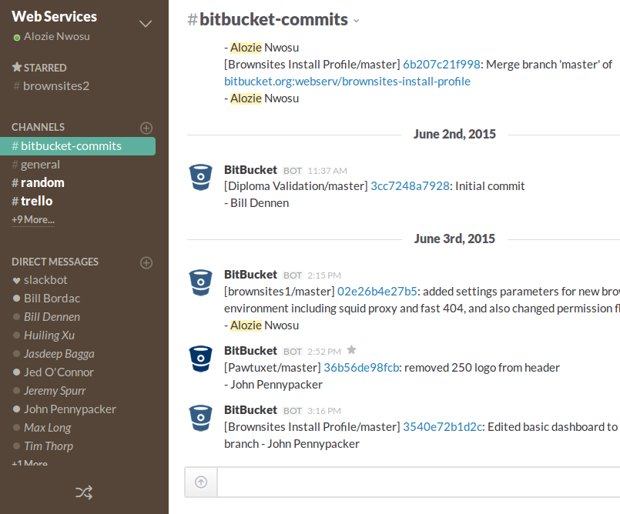Click the 11:37 AM message timestamp
Image resolution: width=620 pixels, height=514 pixels.
(x=327, y=171)
